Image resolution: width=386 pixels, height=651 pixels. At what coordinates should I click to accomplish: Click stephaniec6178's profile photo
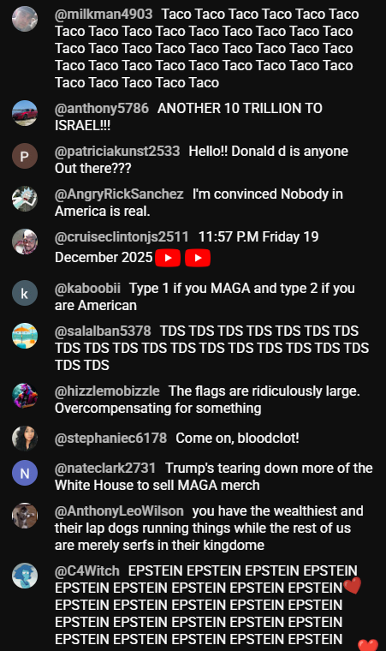(x=25, y=439)
